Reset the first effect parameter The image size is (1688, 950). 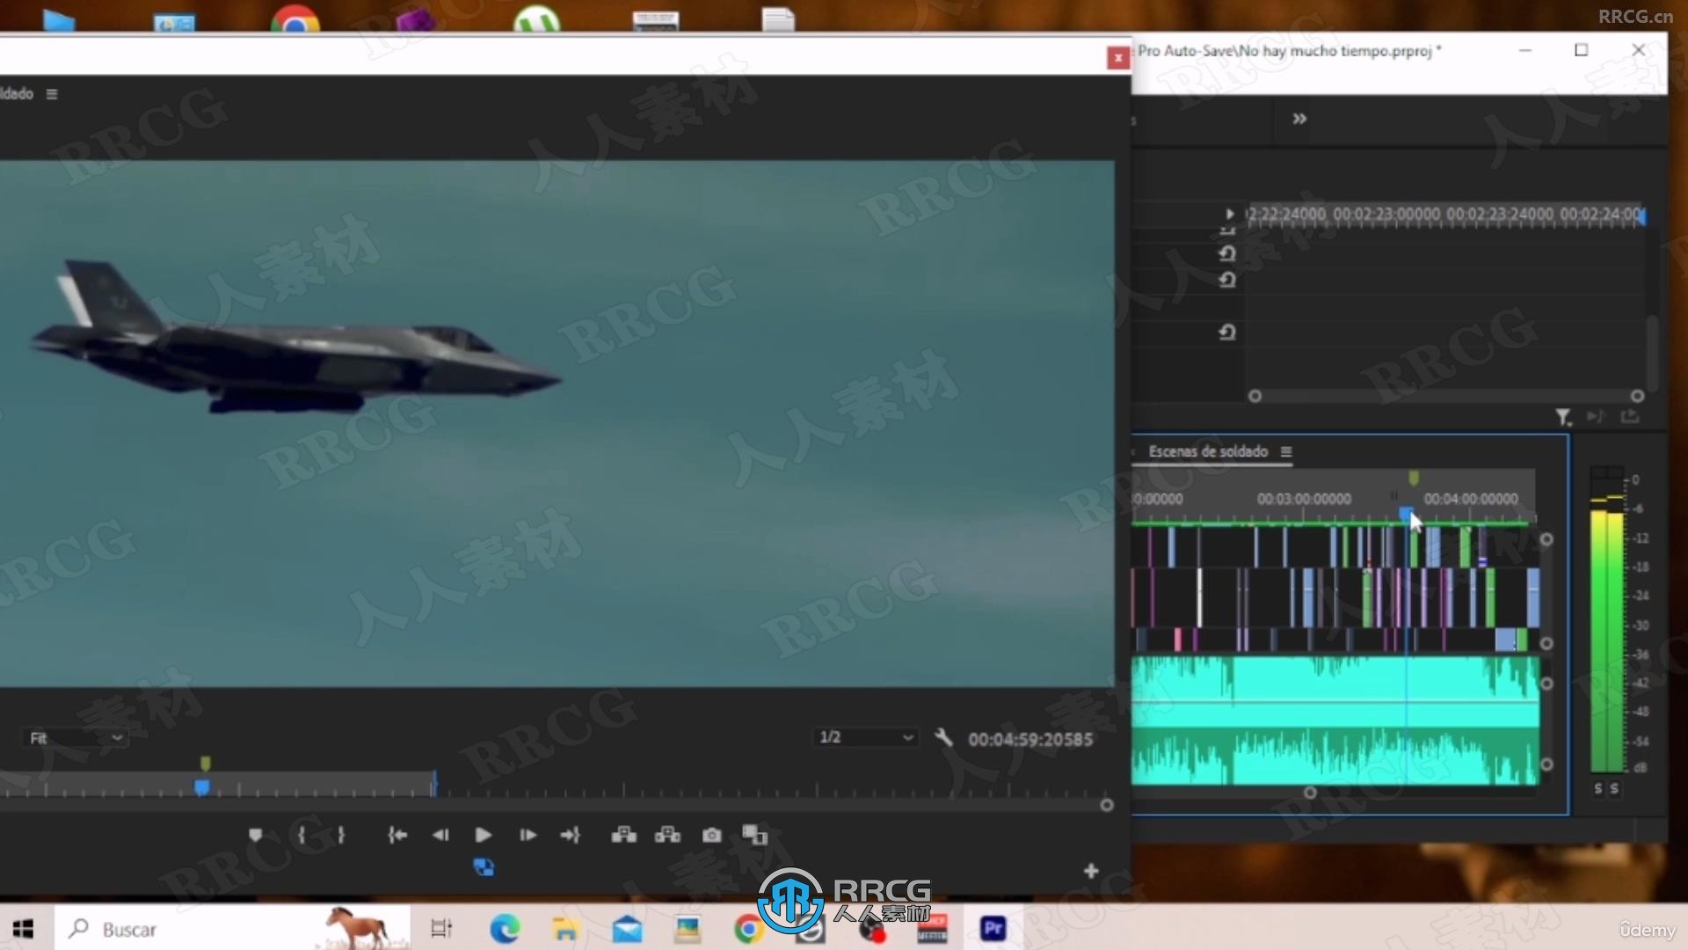(1227, 253)
